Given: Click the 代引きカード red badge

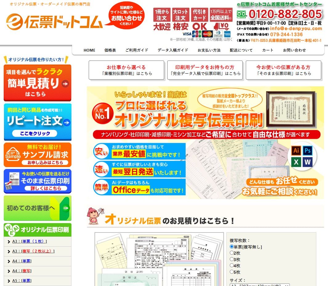Looking at the screenshot, I should coord(200,15).
